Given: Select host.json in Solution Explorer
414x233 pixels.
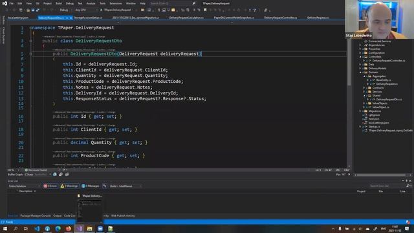Looking at the screenshot, I should point(374,119).
